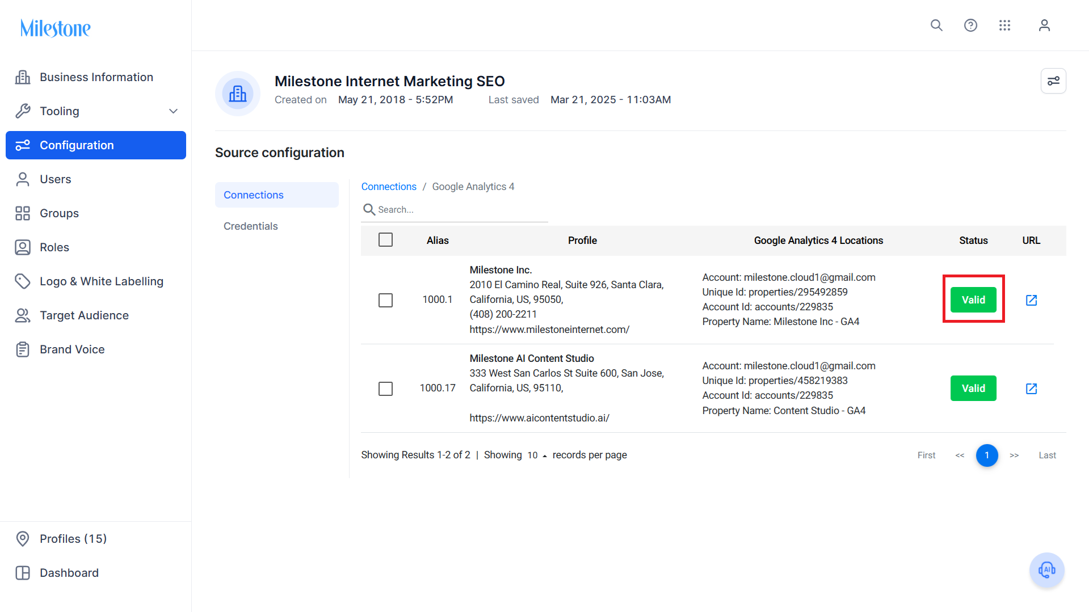Click the Roles badge icon
This screenshot has width=1089, height=612.
(23, 247)
